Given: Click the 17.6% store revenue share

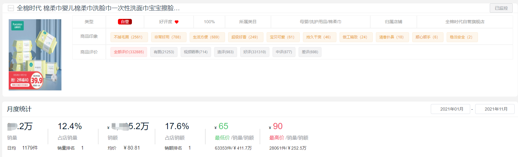Looking at the screenshot, I should [177, 126].
